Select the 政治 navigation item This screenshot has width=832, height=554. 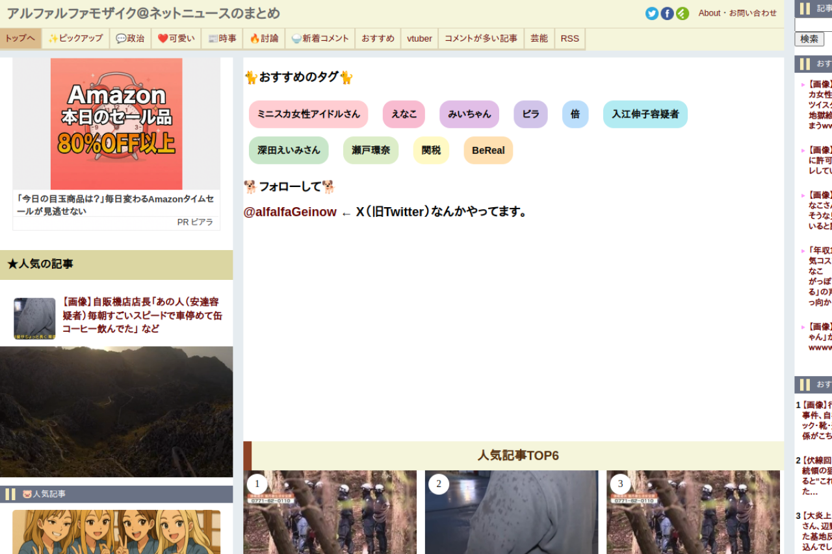tap(130, 39)
